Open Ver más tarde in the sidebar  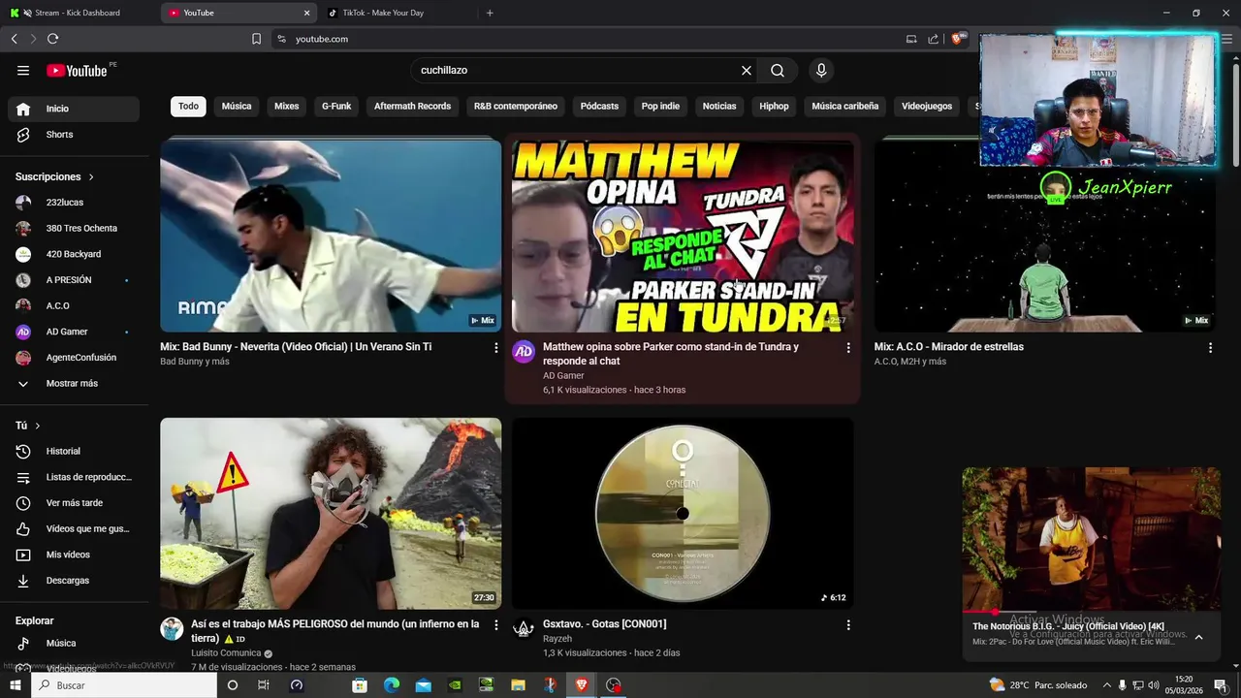[74, 503]
